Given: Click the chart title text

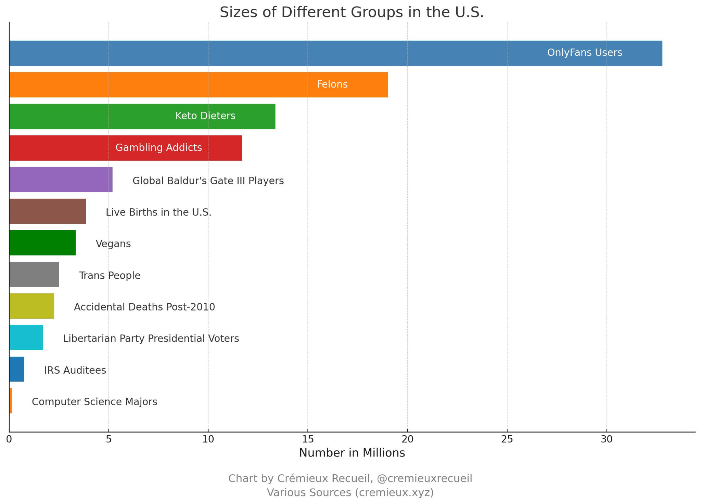Looking at the screenshot, I should (352, 13).
